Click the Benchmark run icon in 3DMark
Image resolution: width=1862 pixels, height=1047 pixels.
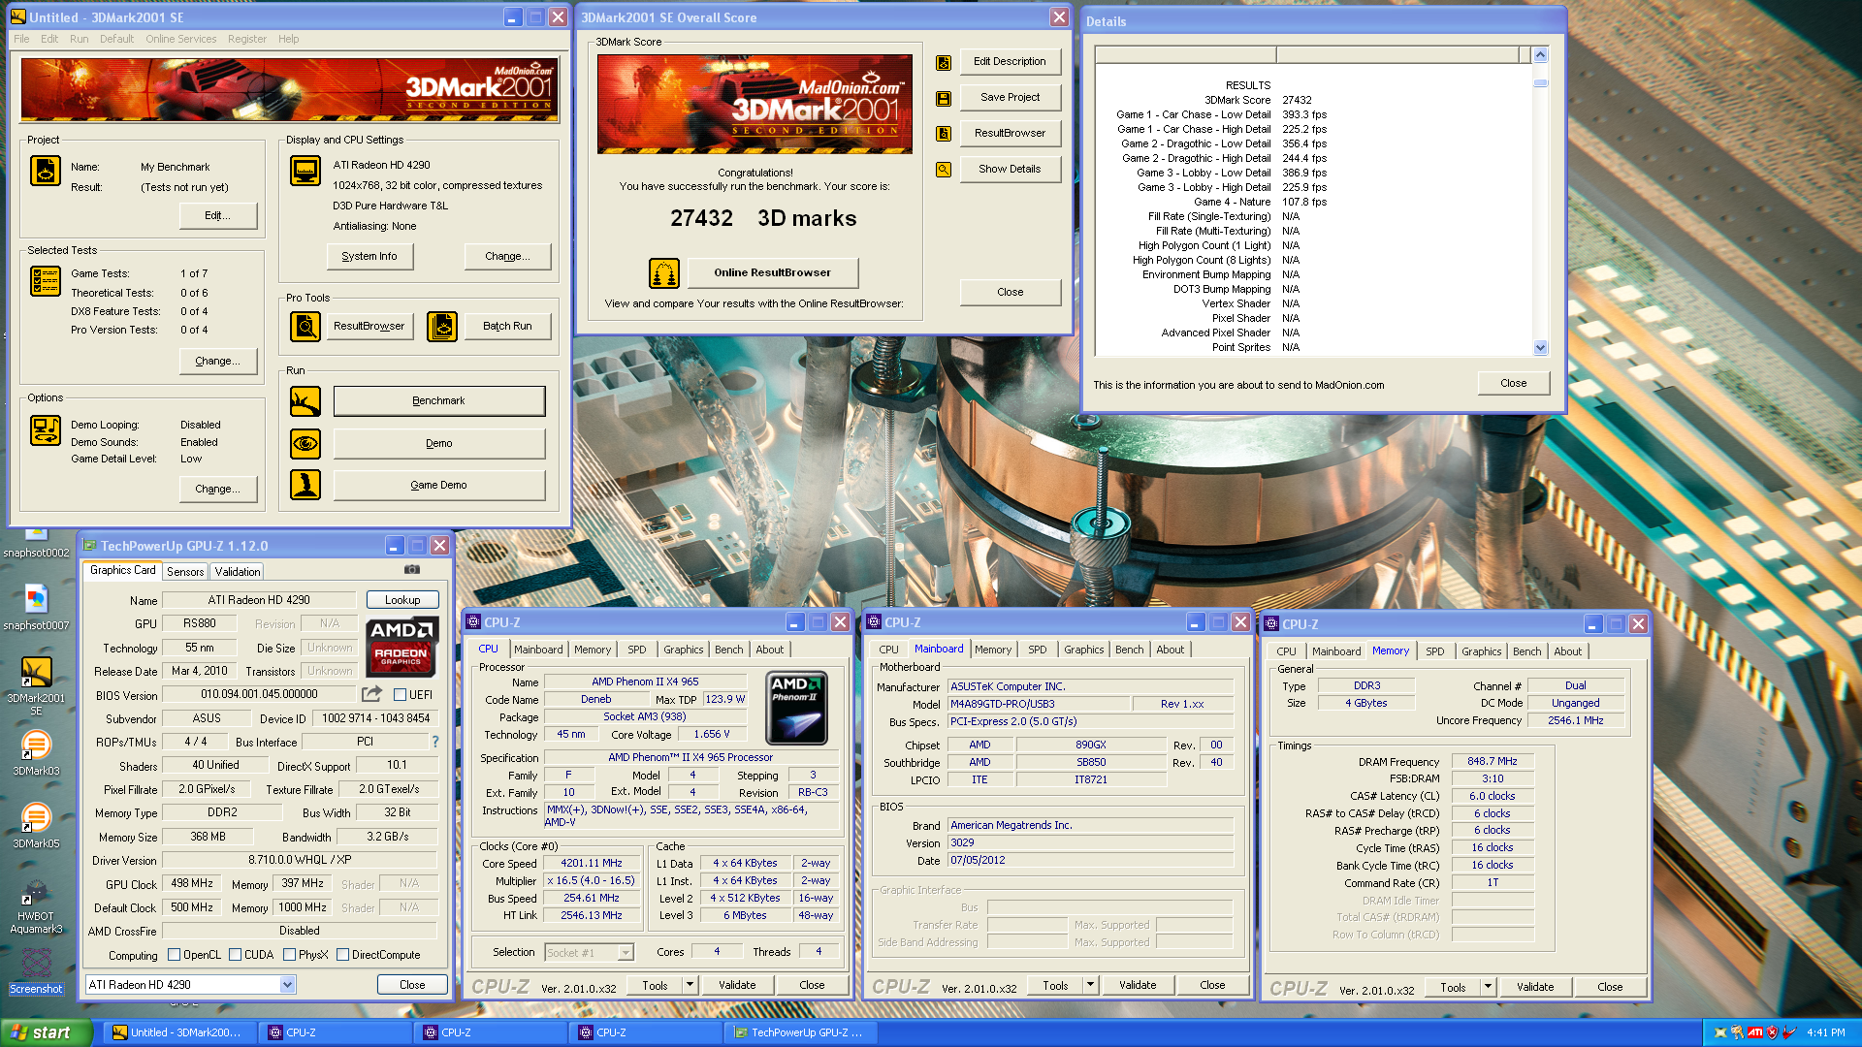tap(305, 401)
